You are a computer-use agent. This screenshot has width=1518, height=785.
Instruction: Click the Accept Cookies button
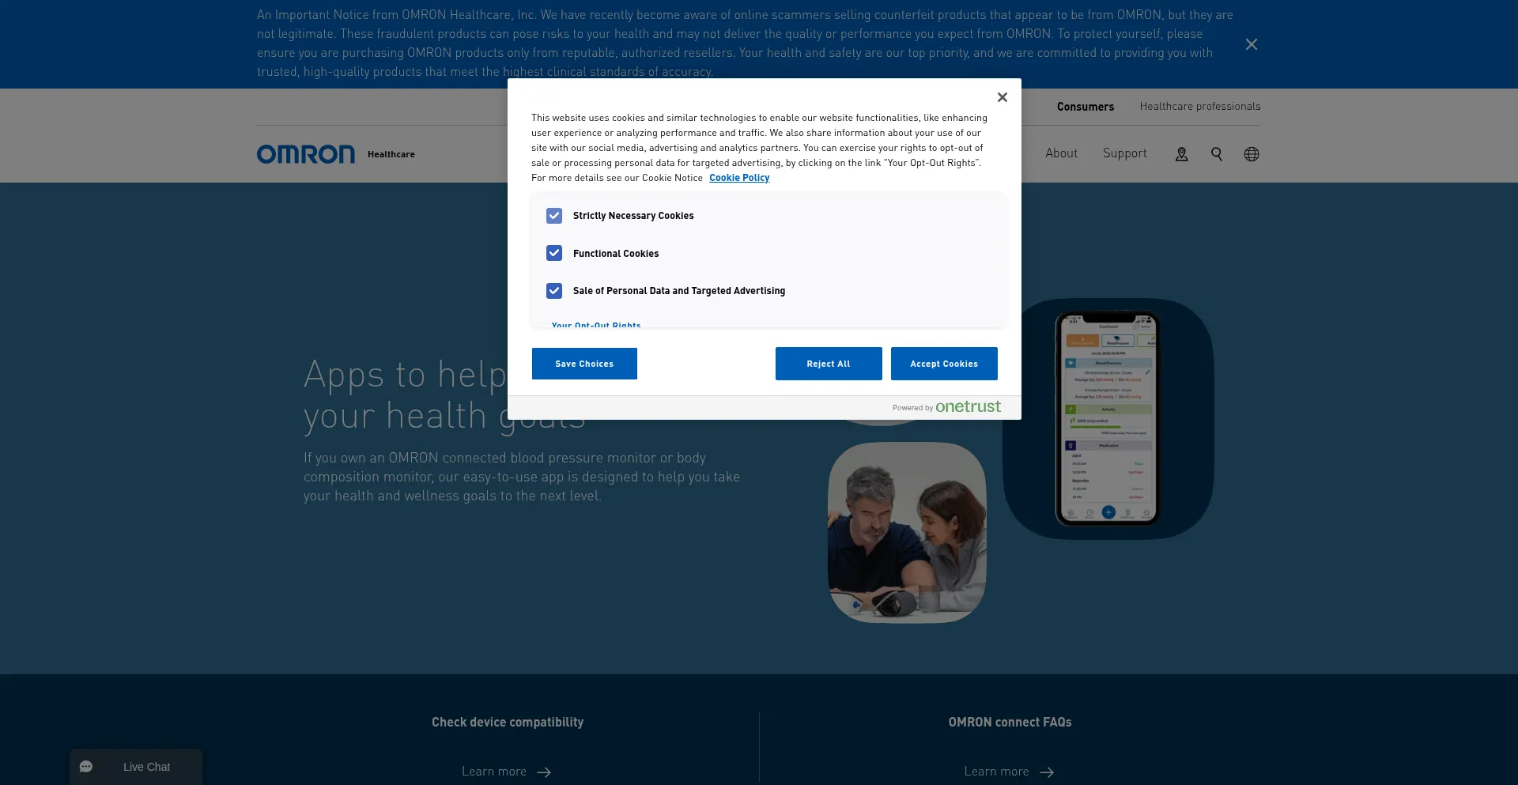(943, 364)
